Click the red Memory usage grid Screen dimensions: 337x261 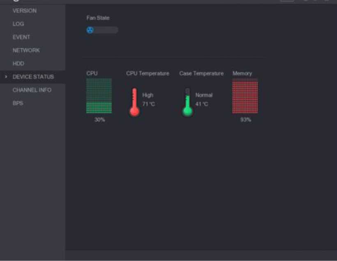[245, 96]
